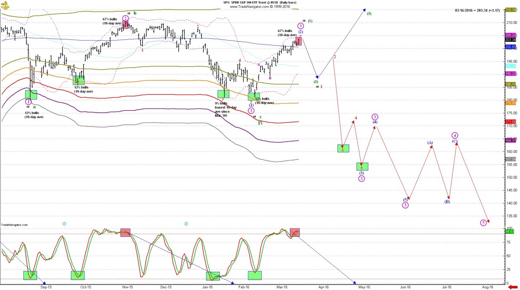The width and height of the screenshot is (520, 290).
Task: Click the Mar-16 date label
Action: (282, 287)
